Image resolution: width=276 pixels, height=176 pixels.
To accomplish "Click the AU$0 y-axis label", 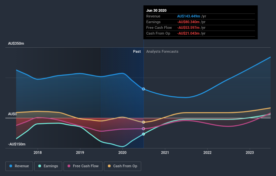I will (12, 114).
